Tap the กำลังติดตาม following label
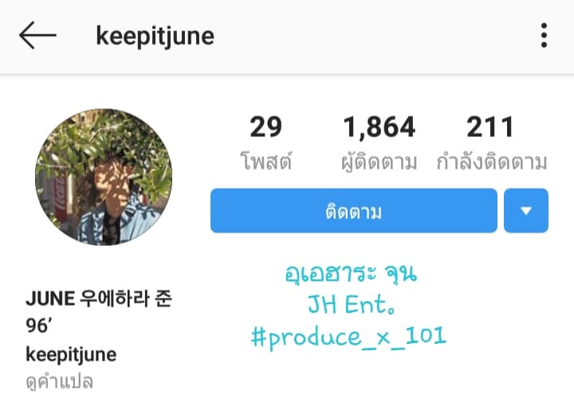Screen dimensions: 574x406 point(491,162)
